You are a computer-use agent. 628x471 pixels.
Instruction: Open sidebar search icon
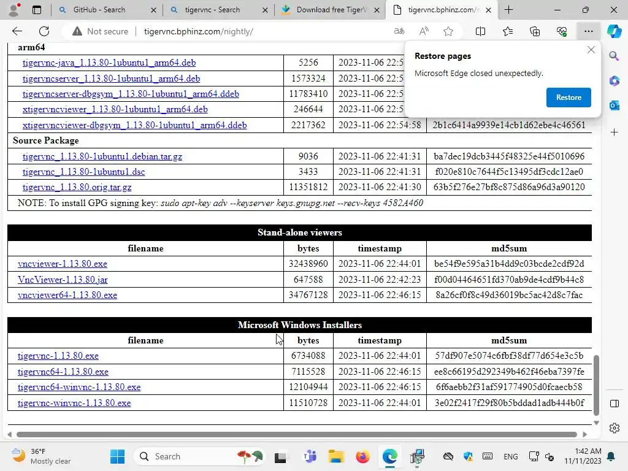click(x=614, y=56)
